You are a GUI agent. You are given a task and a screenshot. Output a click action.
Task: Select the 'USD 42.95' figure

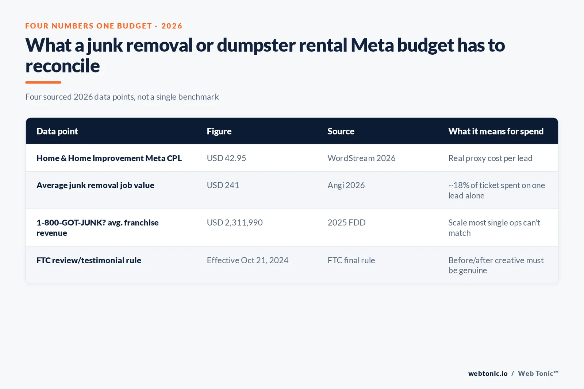tap(226, 158)
